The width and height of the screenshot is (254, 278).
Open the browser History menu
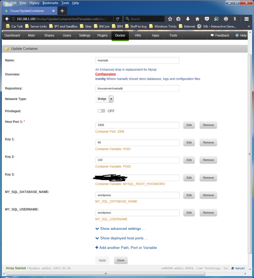coord(34,3)
